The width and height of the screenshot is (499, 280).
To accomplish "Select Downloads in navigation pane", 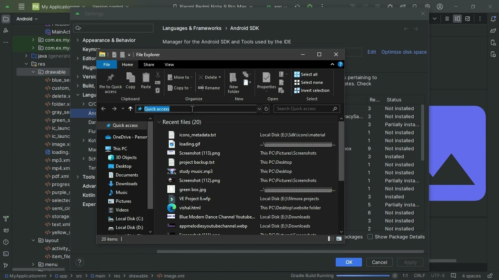I will [126, 184].
